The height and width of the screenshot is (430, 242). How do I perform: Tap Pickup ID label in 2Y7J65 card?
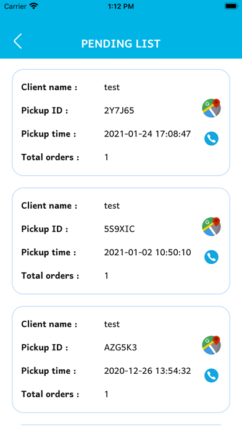[x=44, y=111]
